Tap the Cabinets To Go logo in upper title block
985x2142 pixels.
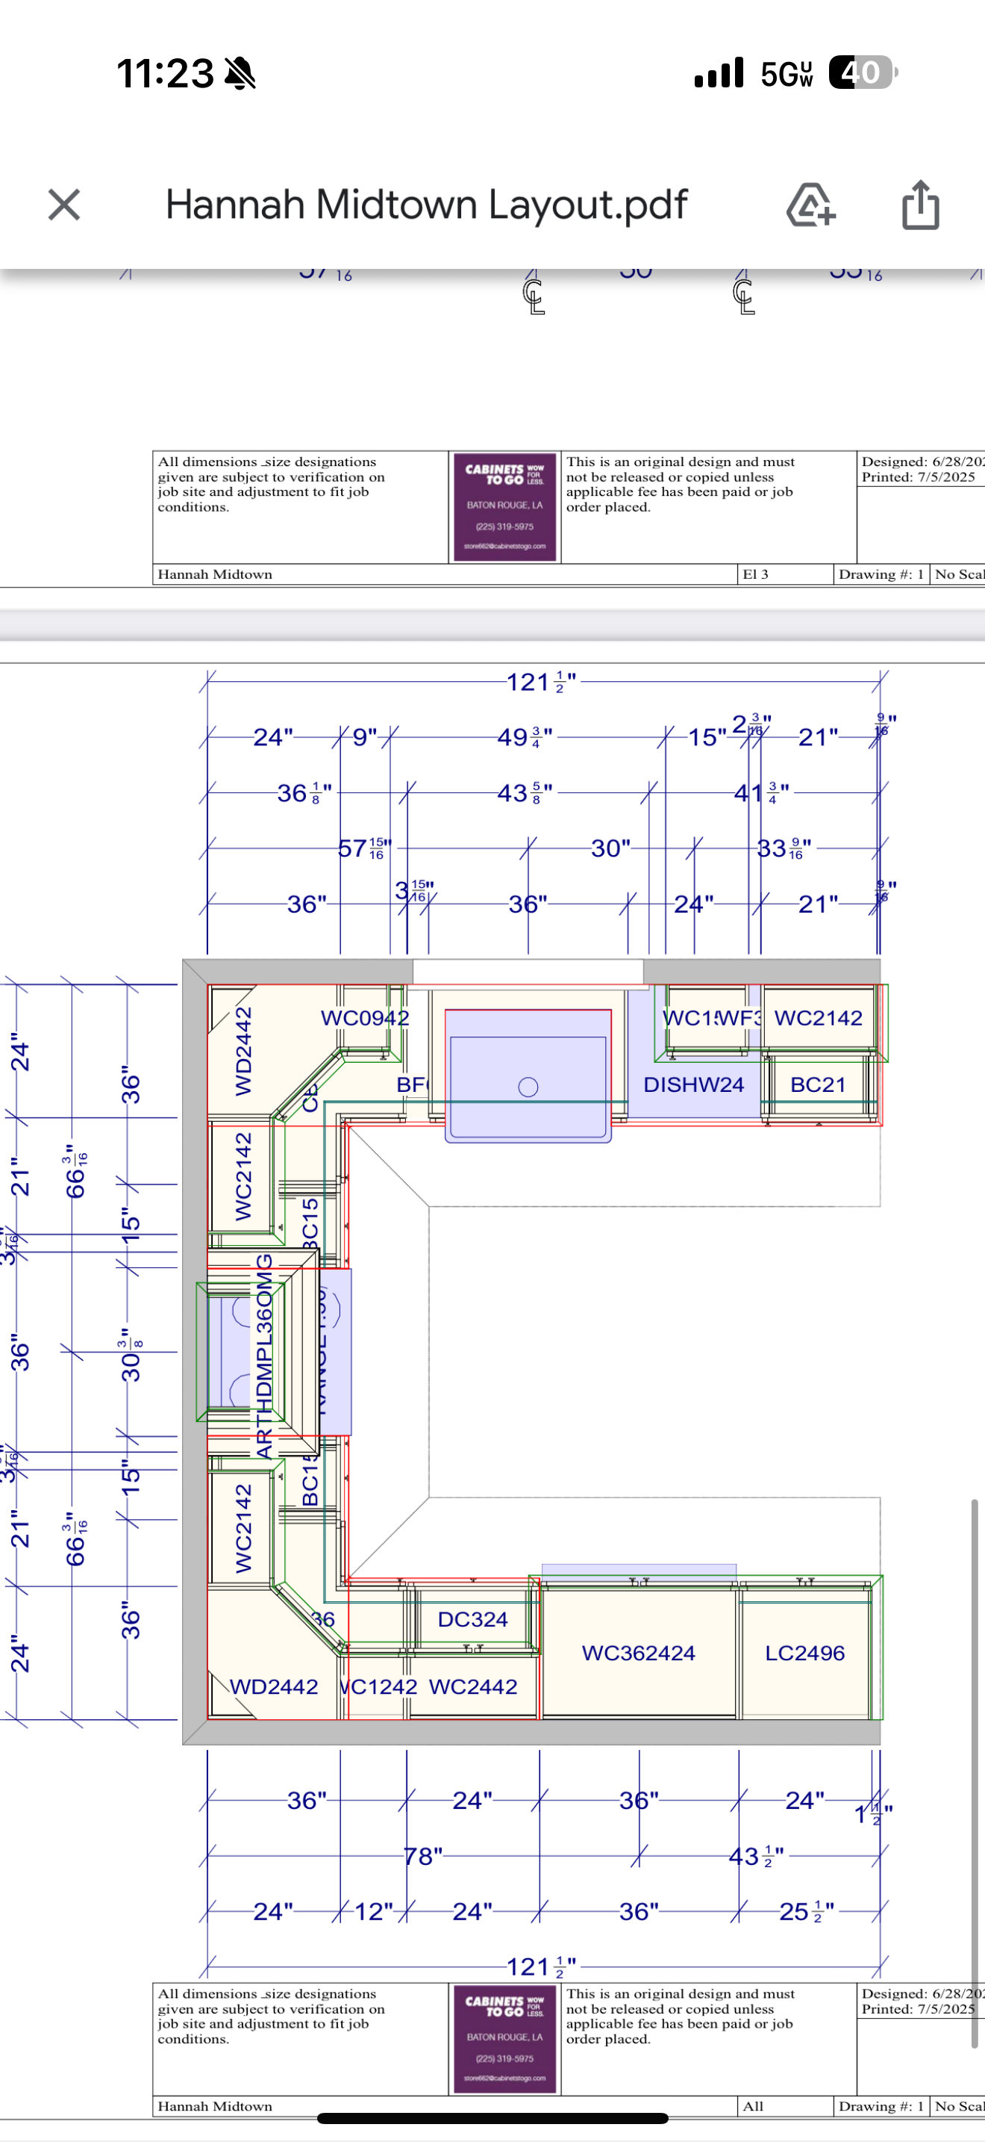505,506
